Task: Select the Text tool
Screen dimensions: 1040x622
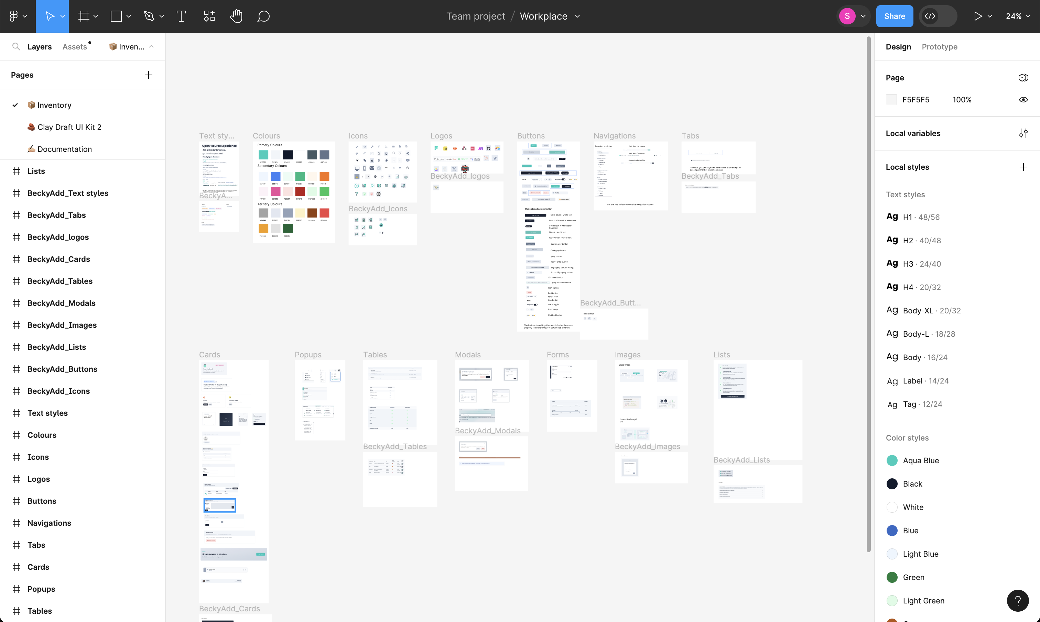Action: click(181, 16)
